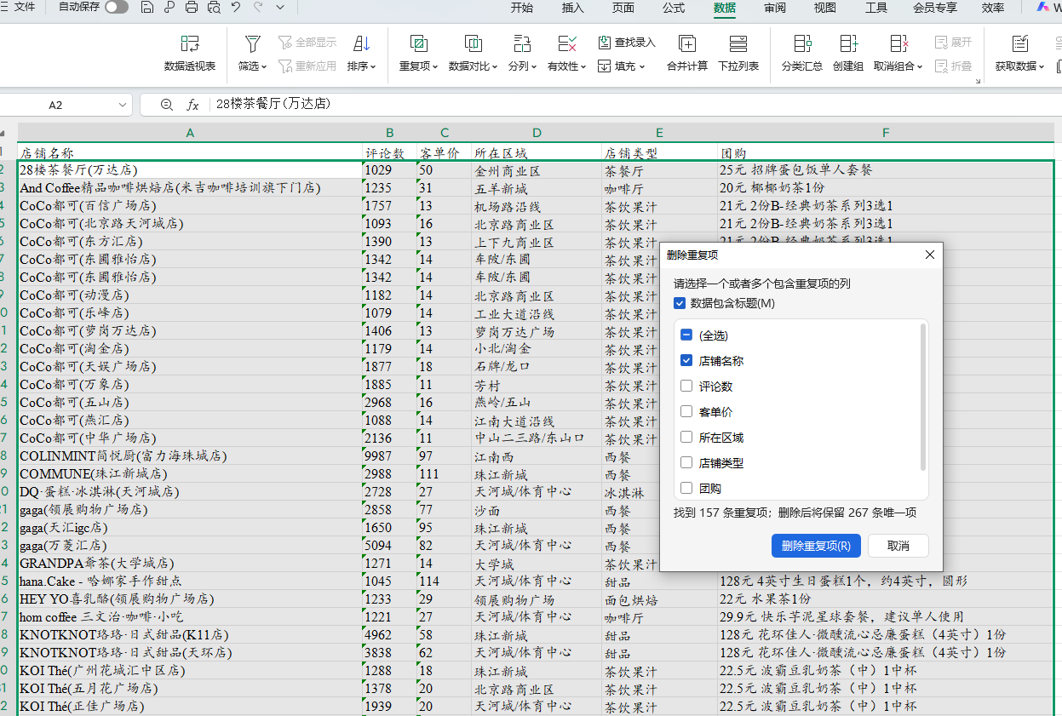Click cell 9987 in 评论数 column

coord(389,456)
